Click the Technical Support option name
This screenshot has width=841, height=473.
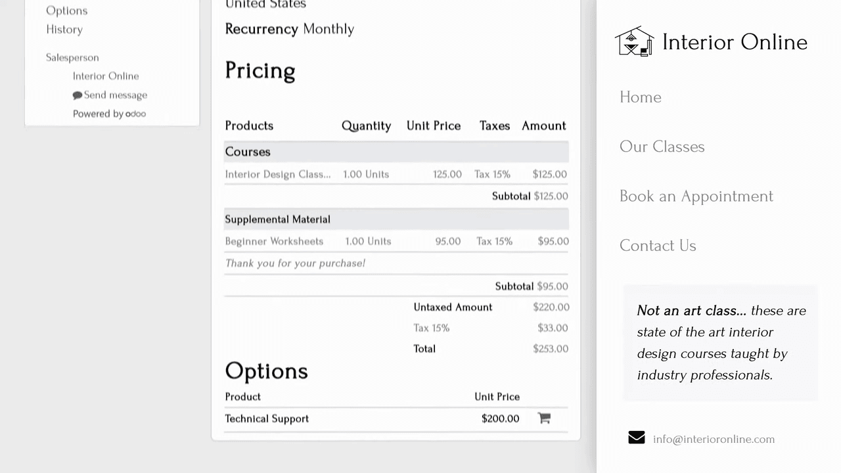pos(267,418)
